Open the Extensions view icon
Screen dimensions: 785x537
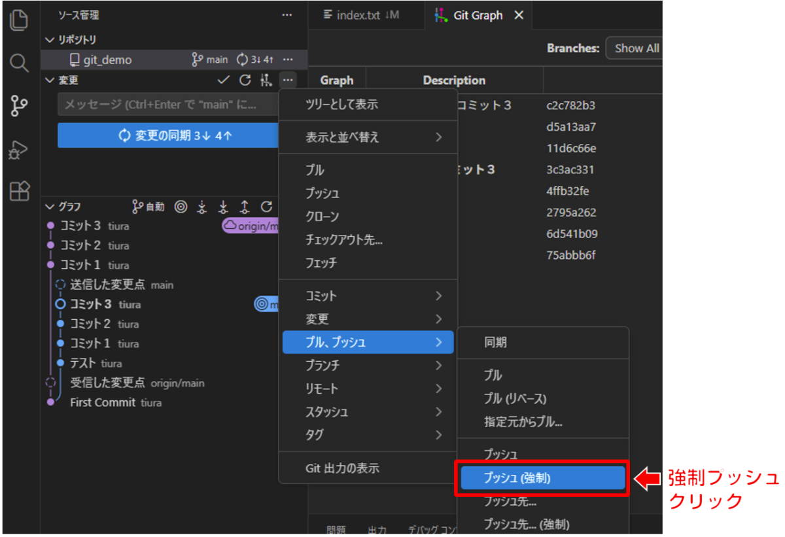click(x=20, y=191)
